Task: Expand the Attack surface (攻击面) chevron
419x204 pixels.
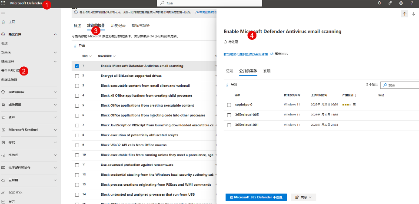Action: [55, 53]
